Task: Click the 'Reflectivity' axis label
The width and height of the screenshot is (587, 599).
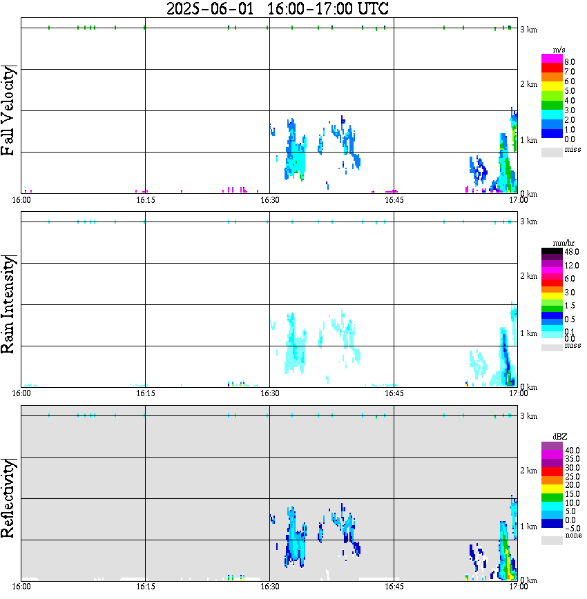Action: pyautogui.click(x=8, y=498)
